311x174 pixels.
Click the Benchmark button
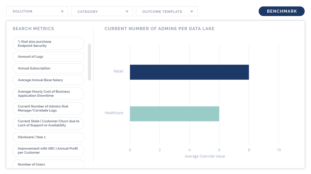click(281, 11)
